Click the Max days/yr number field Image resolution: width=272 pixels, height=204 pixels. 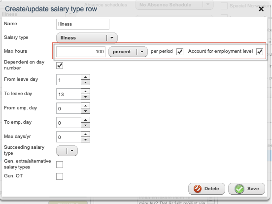point(68,137)
